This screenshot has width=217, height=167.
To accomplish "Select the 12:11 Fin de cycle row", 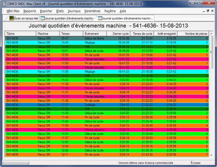I will tap(107, 154).
